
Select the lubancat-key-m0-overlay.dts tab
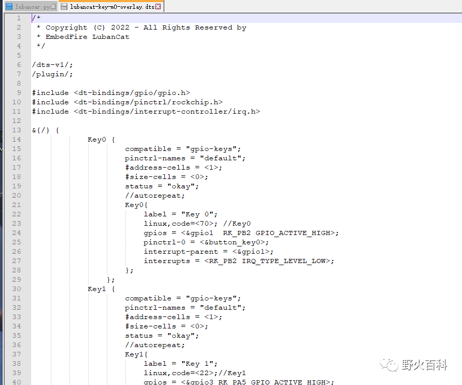point(110,6)
